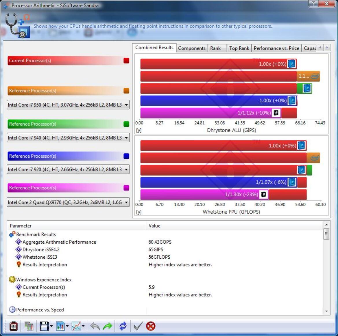Open the bar chart icon's dropdown arrow

point(67,326)
